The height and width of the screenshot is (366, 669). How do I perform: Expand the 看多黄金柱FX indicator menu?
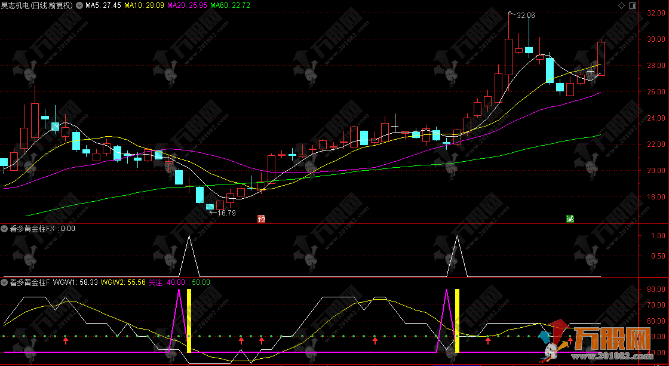click(x=5, y=228)
